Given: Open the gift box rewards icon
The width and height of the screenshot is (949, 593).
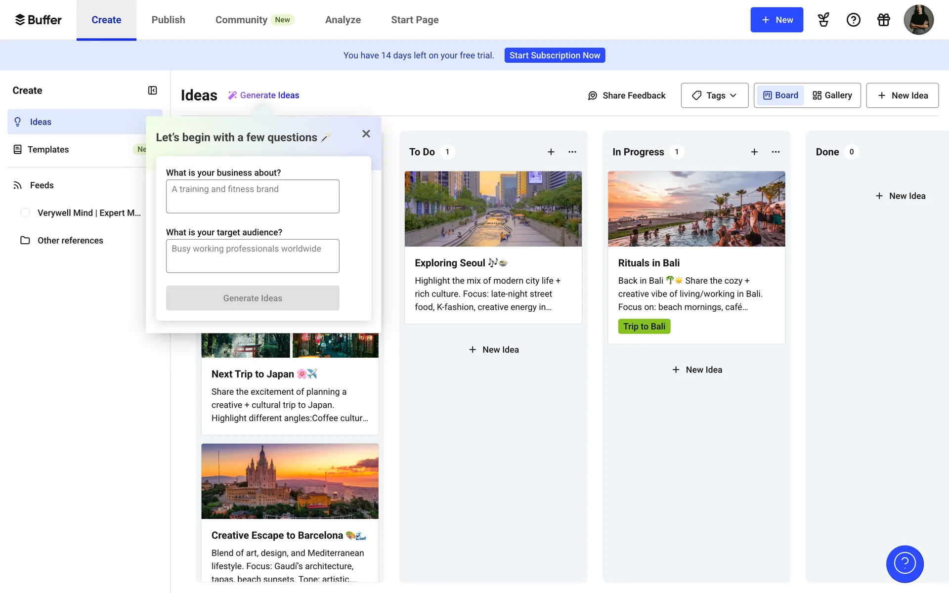Looking at the screenshot, I should tap(883, 20).
